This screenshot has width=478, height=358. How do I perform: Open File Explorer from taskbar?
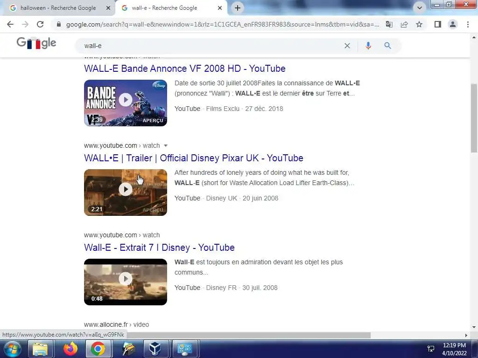[x=40, y=349]
